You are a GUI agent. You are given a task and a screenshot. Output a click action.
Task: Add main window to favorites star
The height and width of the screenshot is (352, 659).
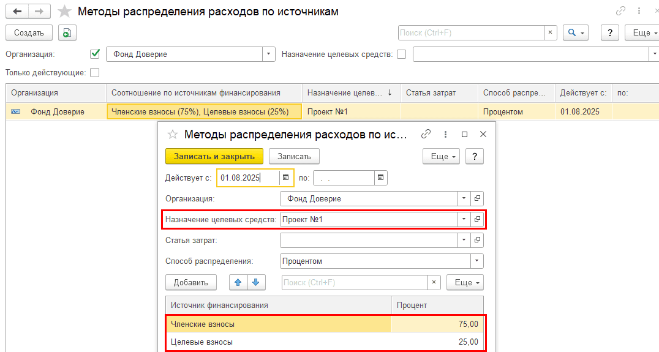click(64, 12)
